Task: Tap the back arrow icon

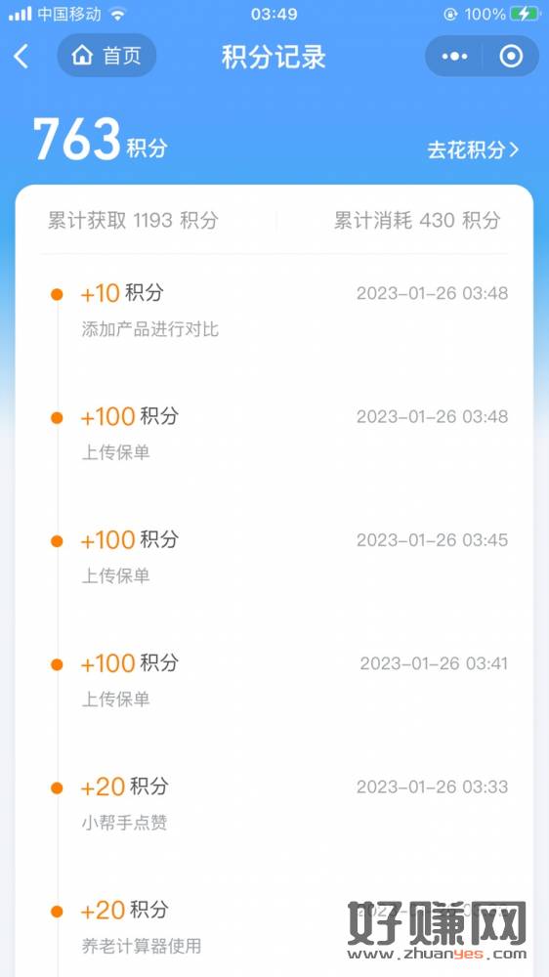Action: pos(21,57)
